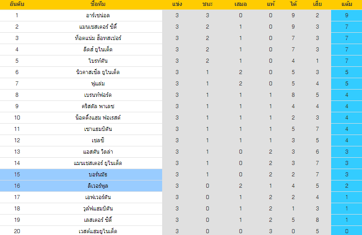Click the blue 9 points cell for Arsenal
This screenshot has width=362, height=235.
click(x=347, y=15)
